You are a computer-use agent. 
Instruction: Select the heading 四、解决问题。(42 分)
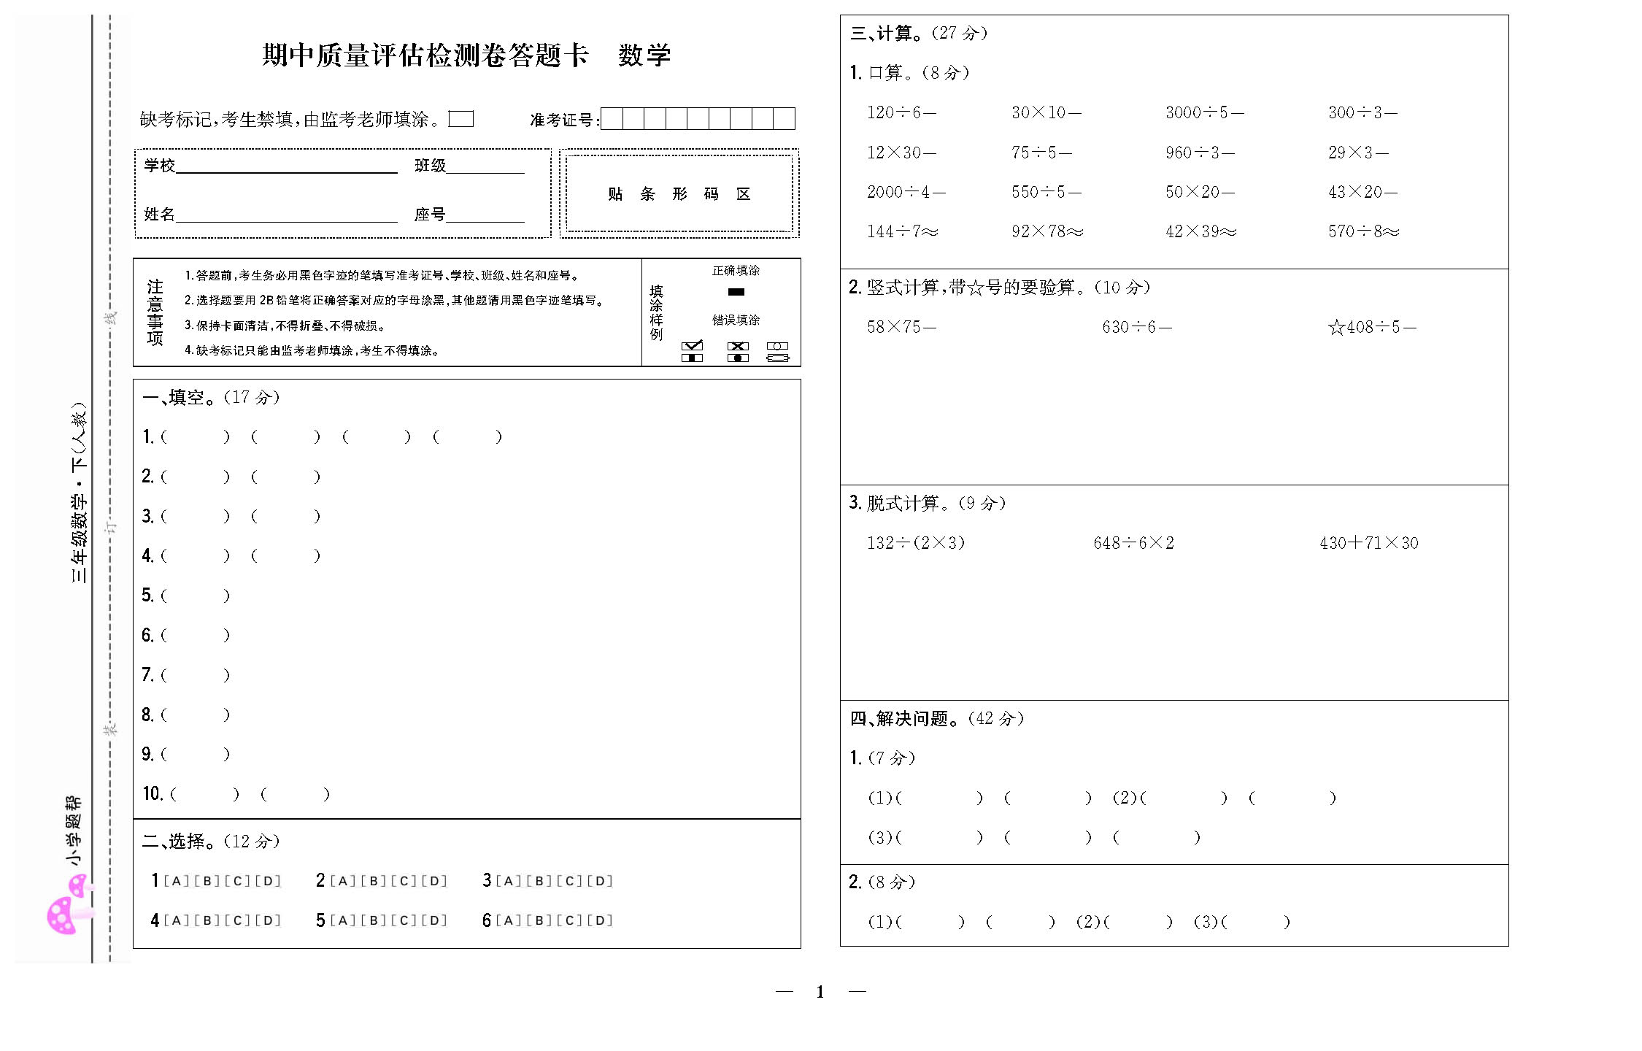click(x=938, y=719)
